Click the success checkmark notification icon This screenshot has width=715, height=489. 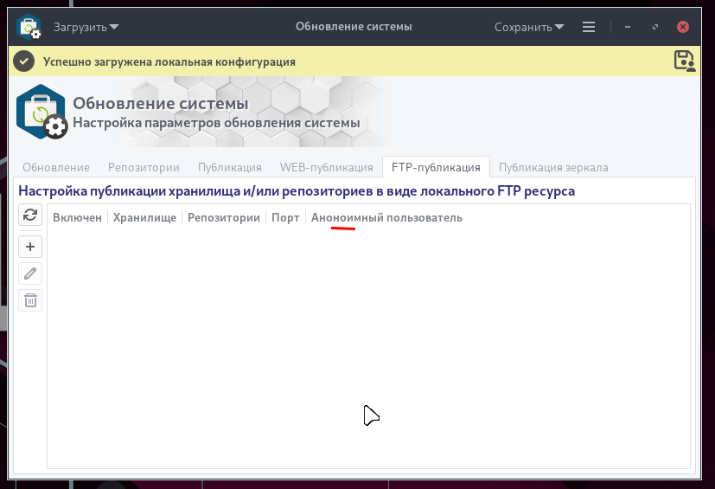tap(23, 61)
